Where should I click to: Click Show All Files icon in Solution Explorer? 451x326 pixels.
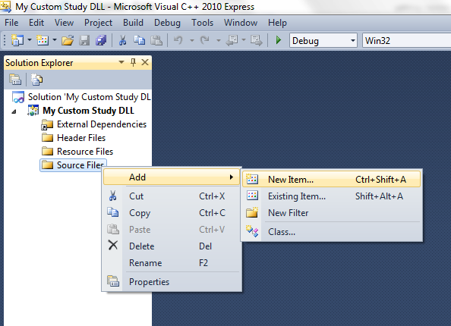pos(36,80)
